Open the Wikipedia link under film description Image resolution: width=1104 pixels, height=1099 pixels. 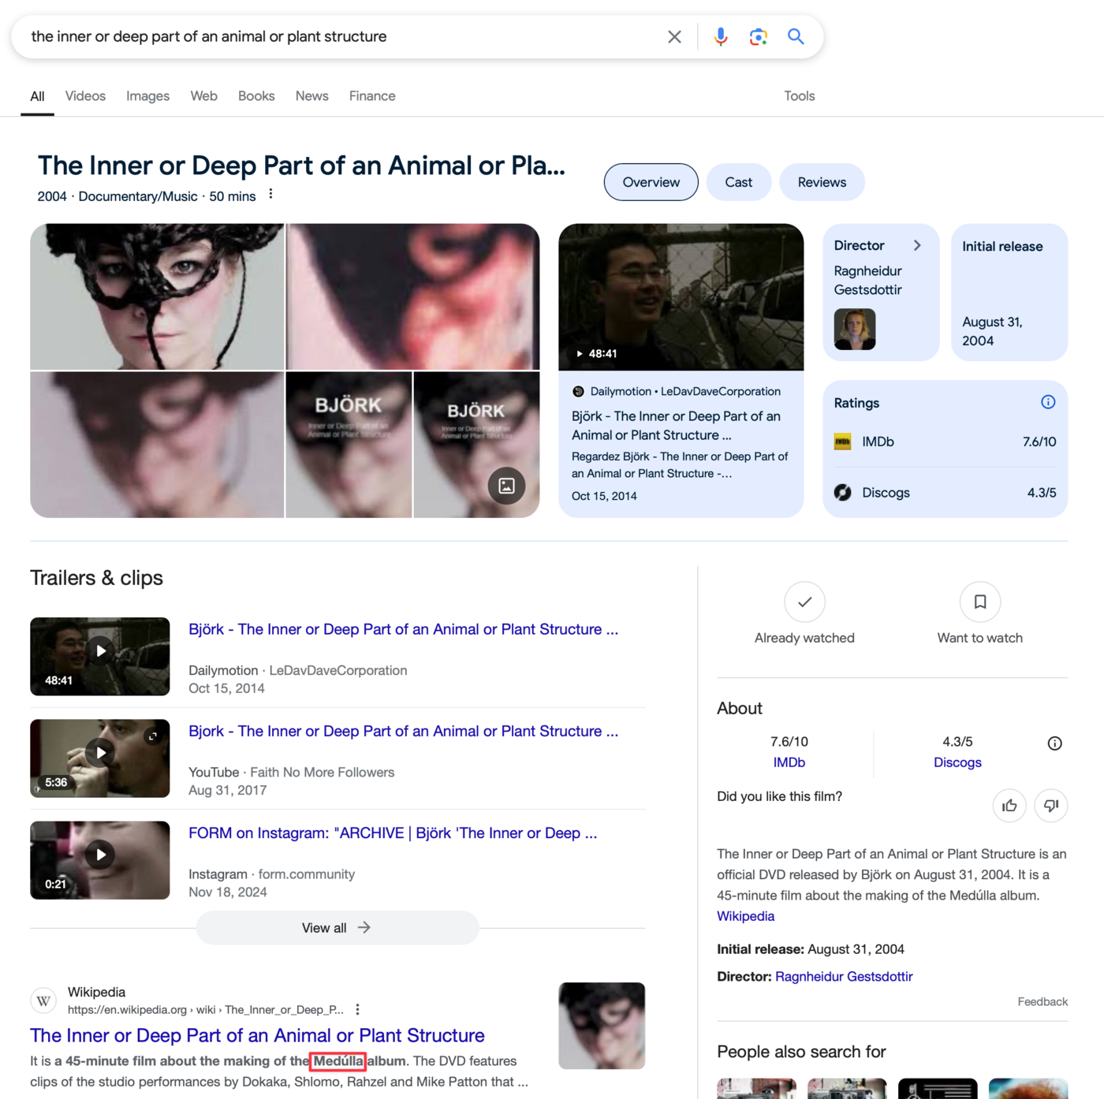click(x=745, y=916)
